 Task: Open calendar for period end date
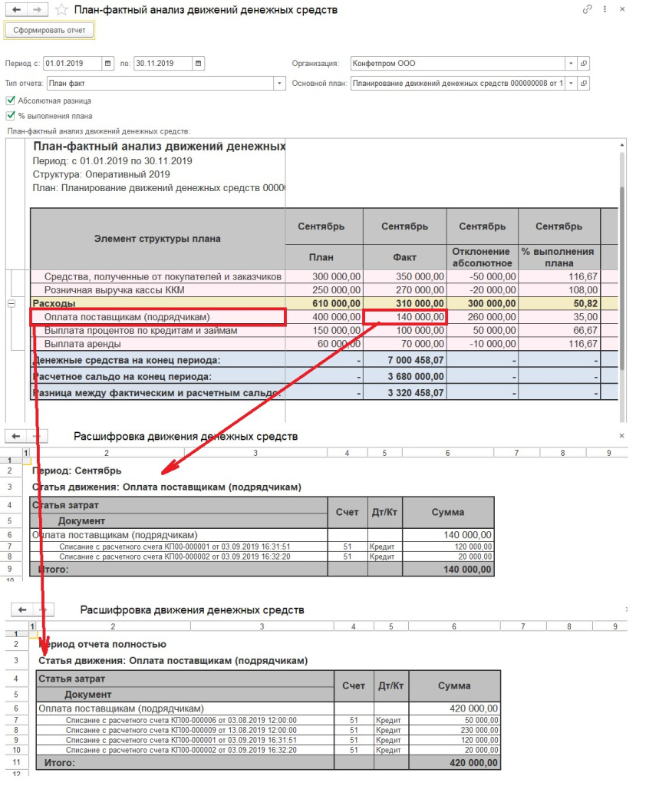point(199,64)
